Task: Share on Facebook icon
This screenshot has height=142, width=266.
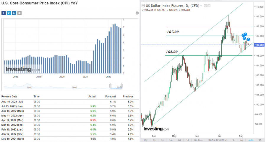Action: coord(4,13)
